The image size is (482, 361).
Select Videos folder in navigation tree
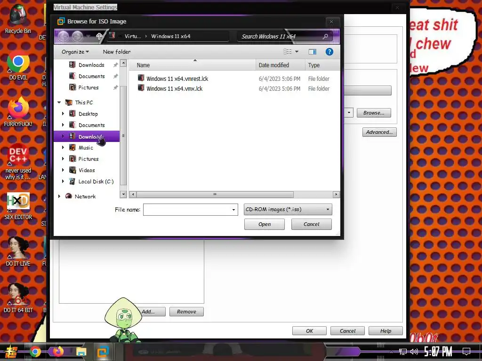pyautogui.click(x=87, y=170)
